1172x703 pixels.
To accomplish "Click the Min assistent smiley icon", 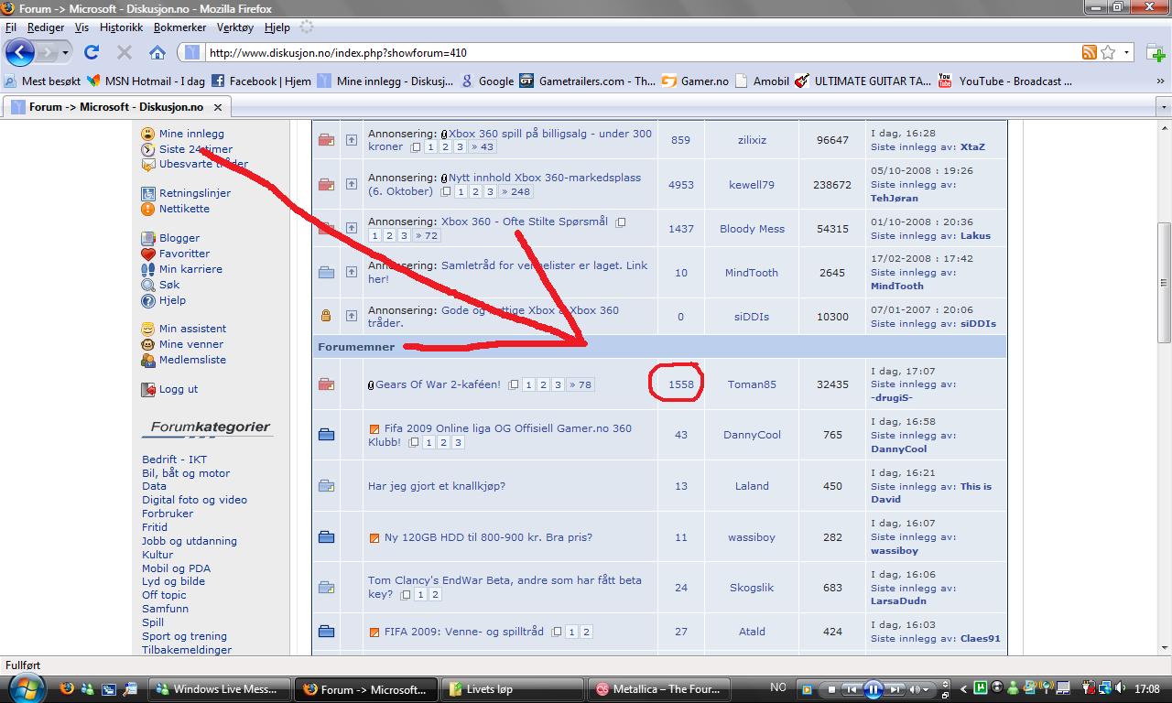I will click(x=148, y=329).
